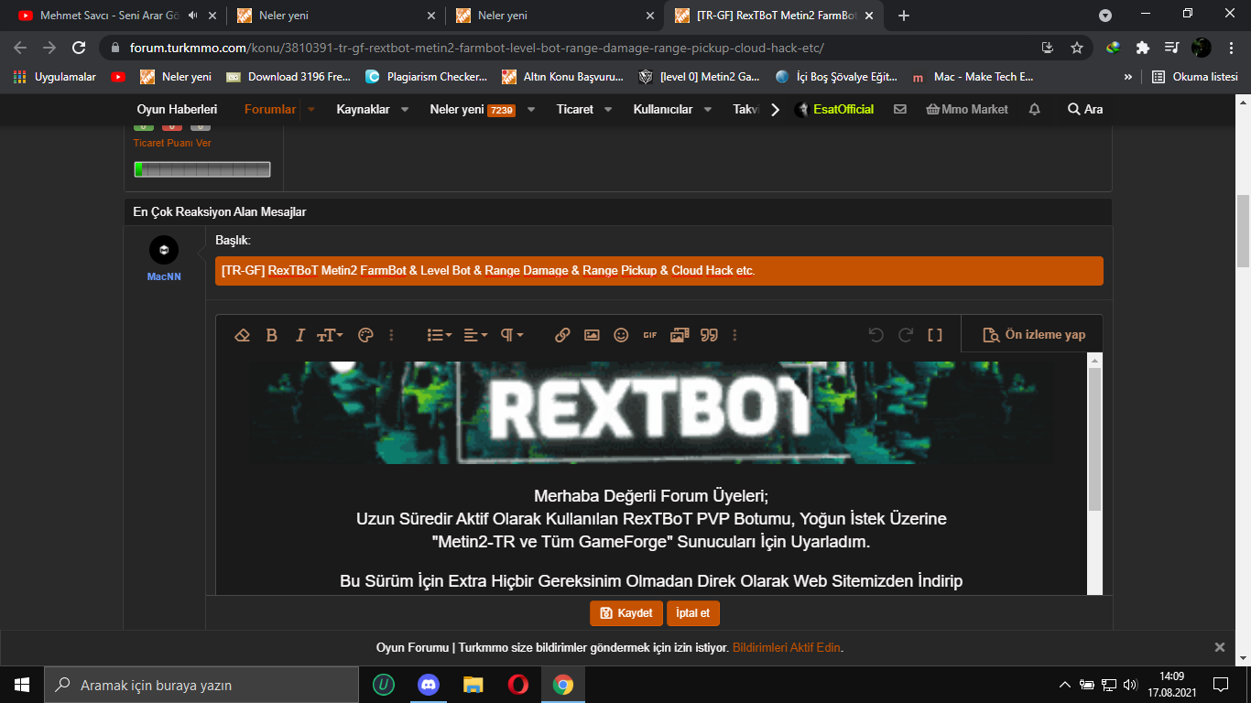The width and height of the screenshot is (1251, 703).
Task: Open a new browser tab
Action: (904, 16)
